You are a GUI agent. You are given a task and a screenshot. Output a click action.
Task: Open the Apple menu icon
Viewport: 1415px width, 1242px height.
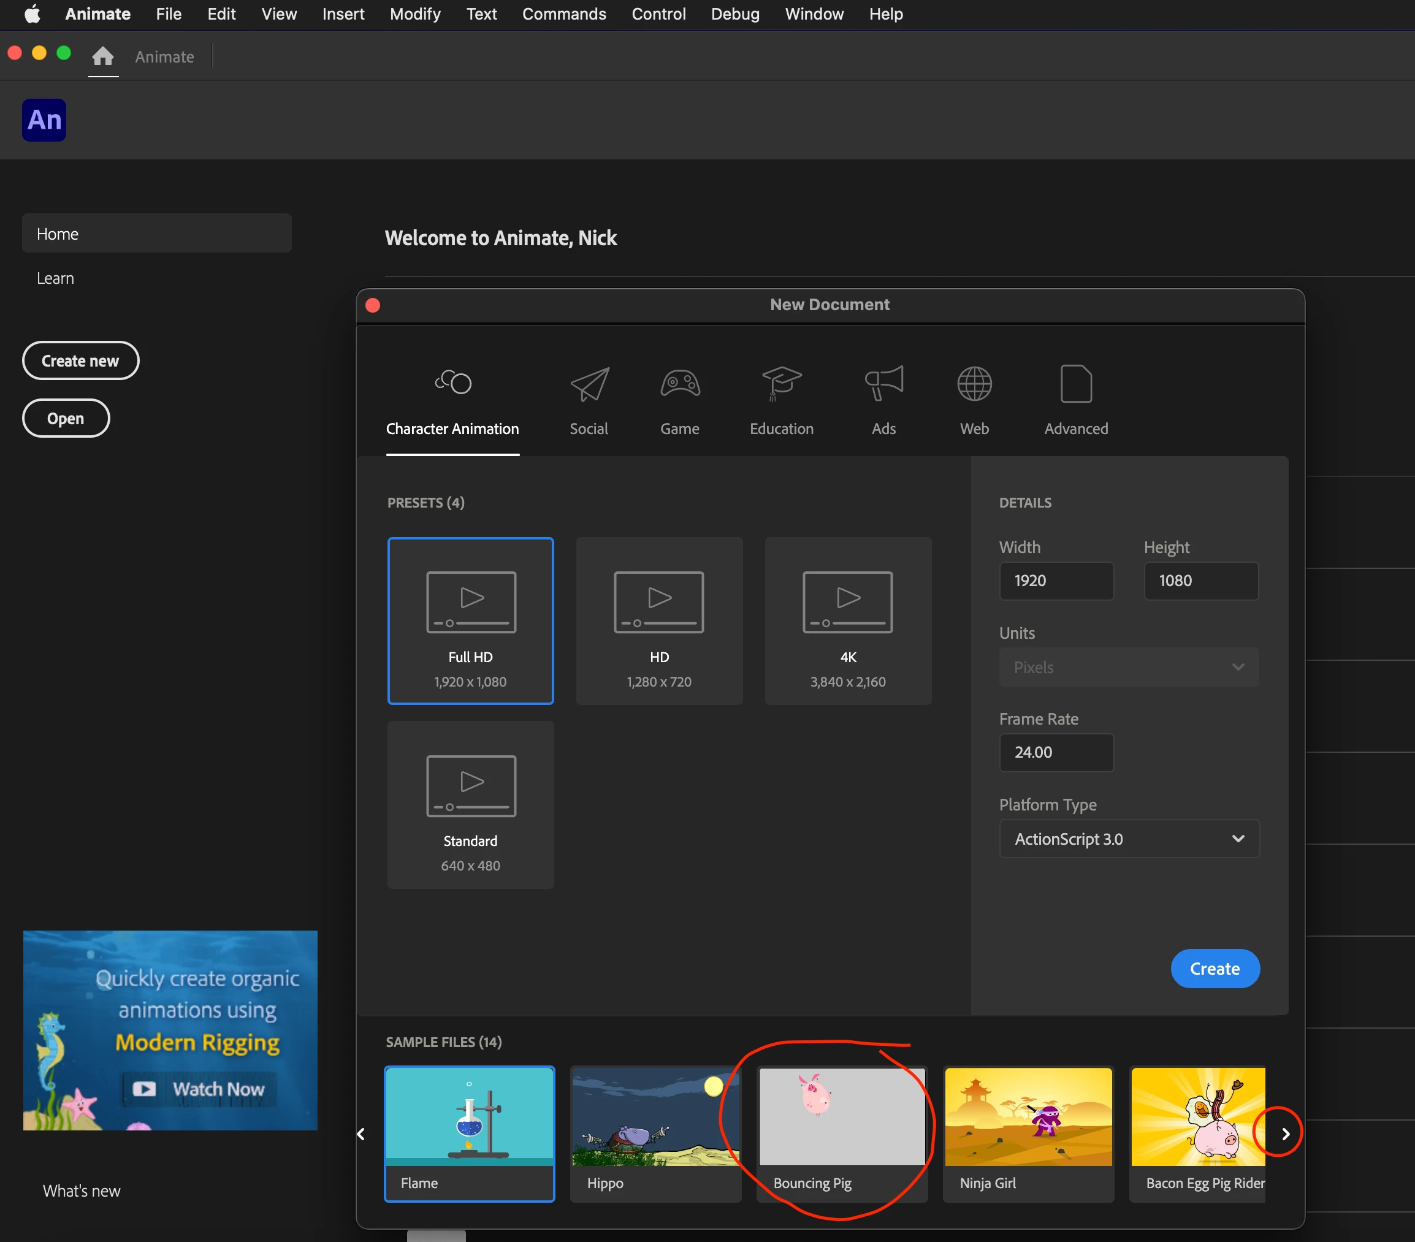(x=32, y=14)
